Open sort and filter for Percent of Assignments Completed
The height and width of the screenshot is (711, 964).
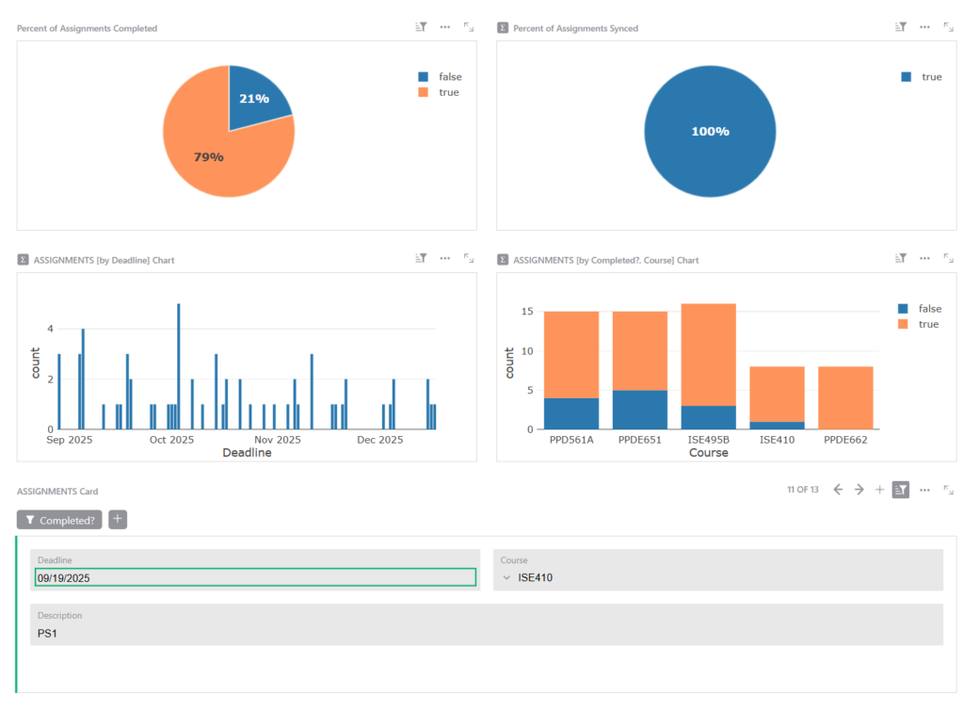tap(422, 27)
